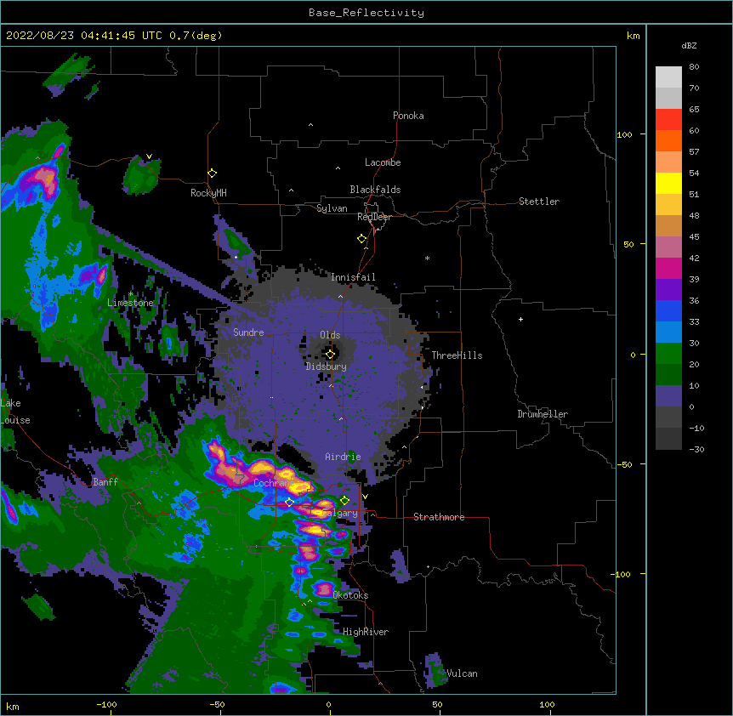This screenshot has height=716, width=733.
Task: Click the yellow diamond marker above Calgary label
Action: pyautogui.click(x=344, y=501)
